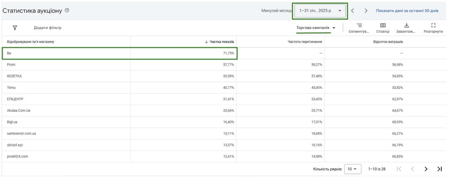The height and width of the screenshot is (177, 449).
Task: Click the sort arrow in Частка показів header
Action: click(x=206, y=42)
